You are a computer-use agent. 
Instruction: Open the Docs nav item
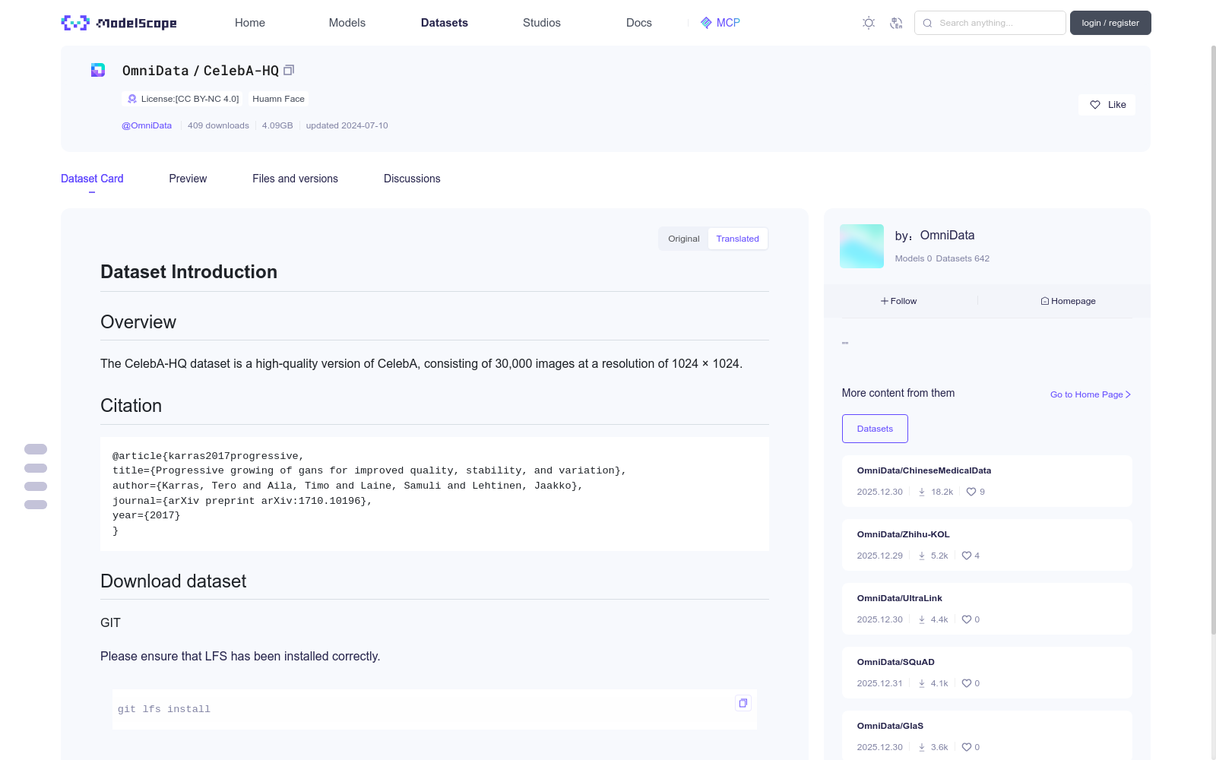click(x=639, y=23)
